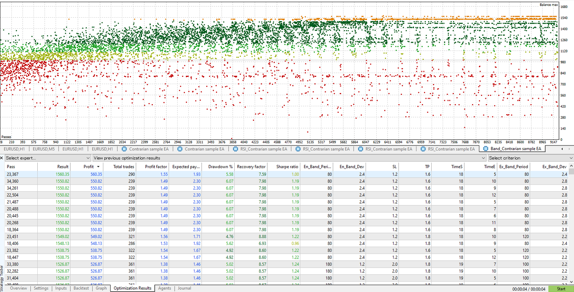This screenshot has width=574, height=292.
Task: Click the Strategy Tester vertical panel label
Action: 2,278
